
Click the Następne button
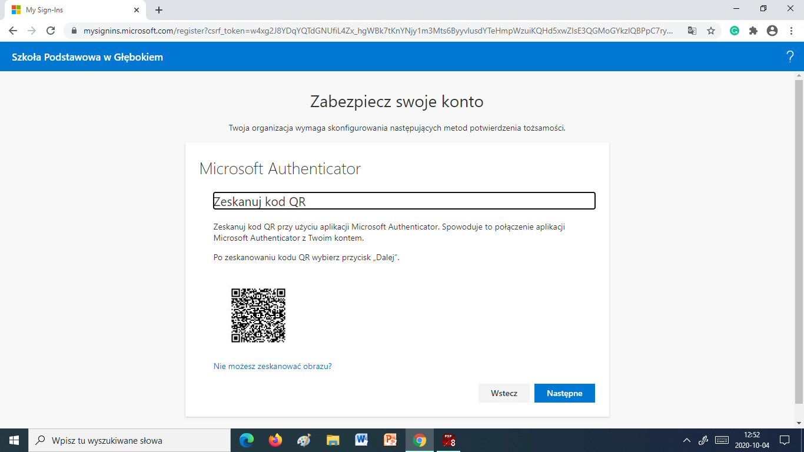564,393
